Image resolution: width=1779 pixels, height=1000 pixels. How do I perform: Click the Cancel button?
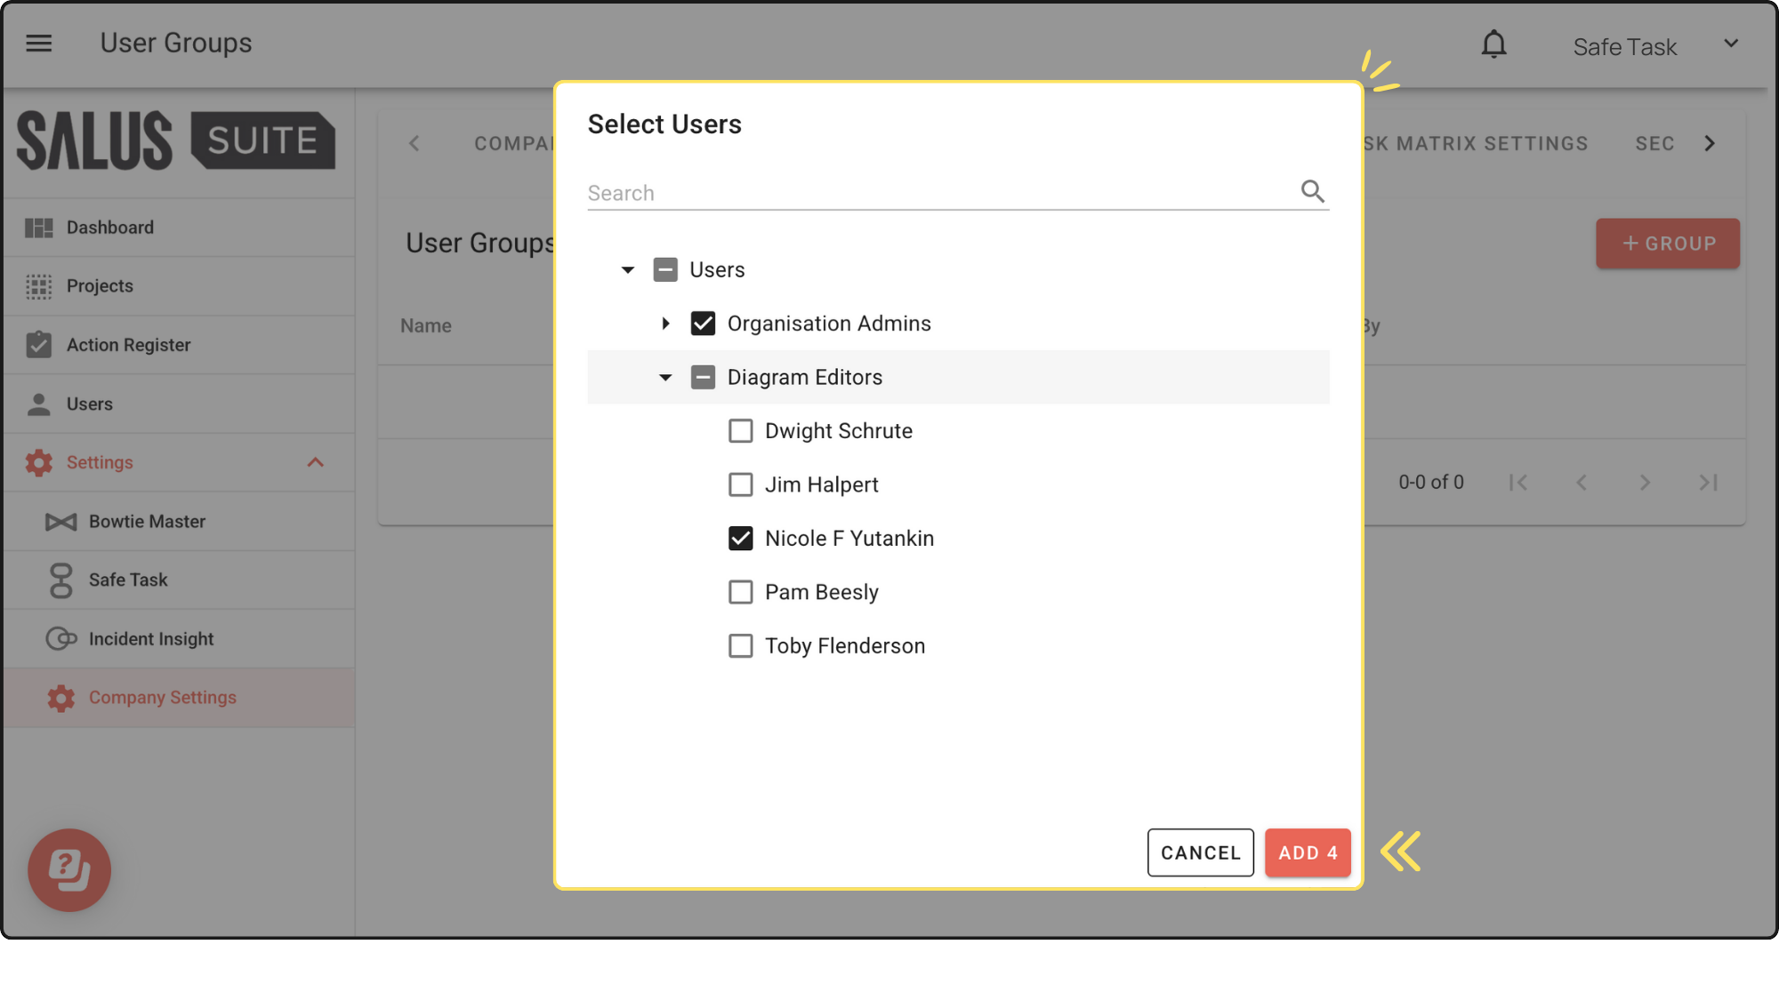(x=1200, y=852)
